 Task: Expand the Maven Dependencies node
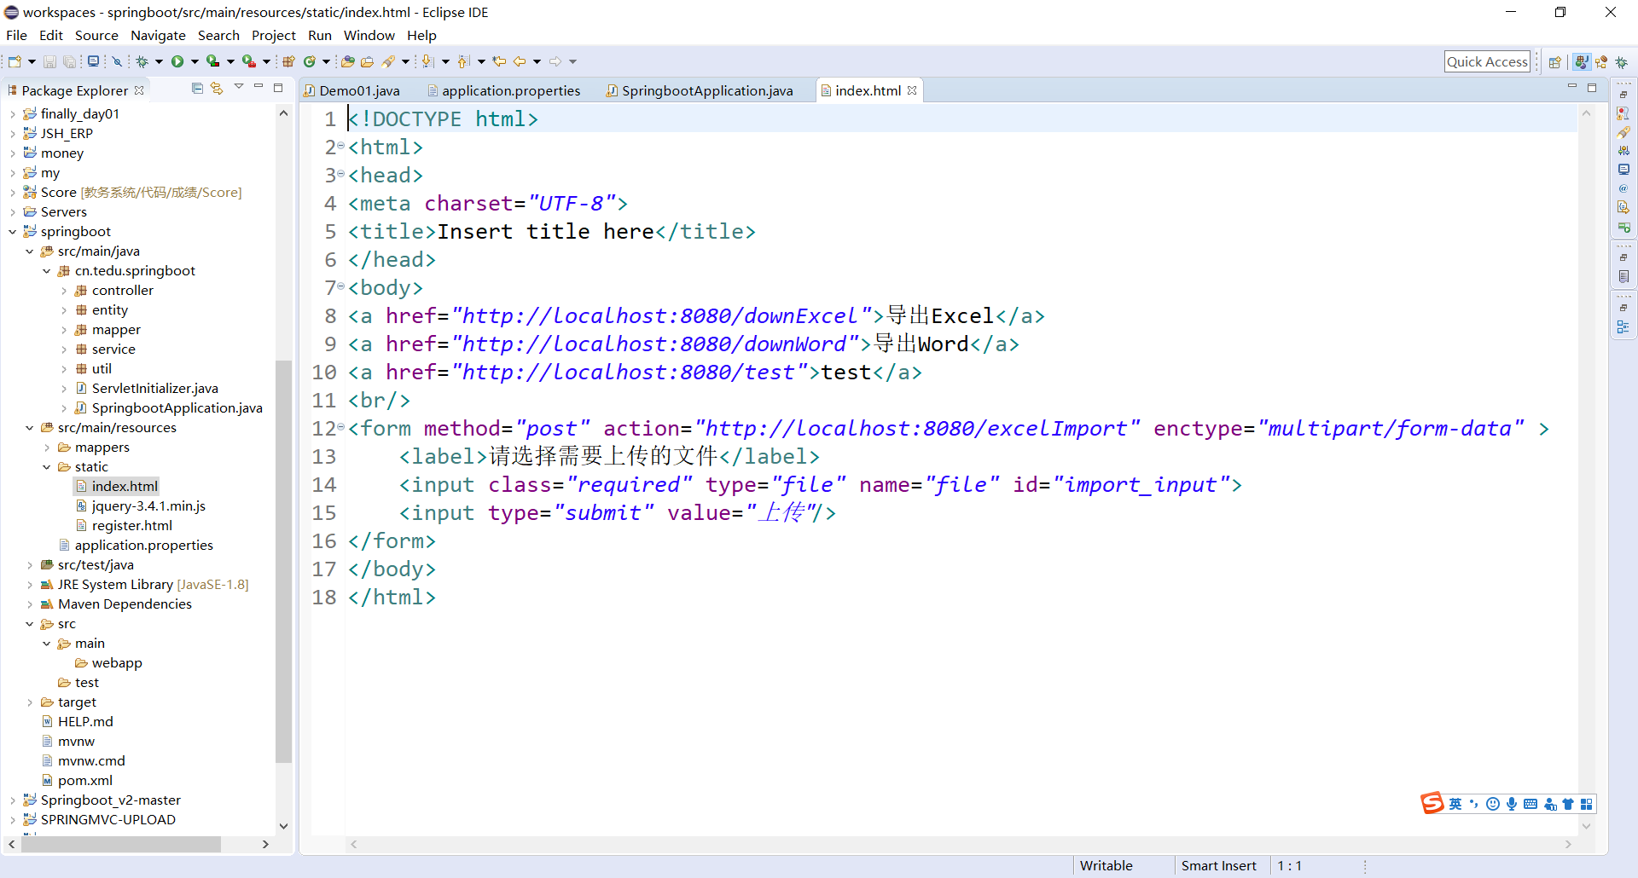coord(30,604)
